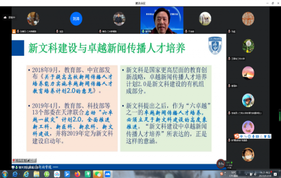Viewport: 281px width, 178px height.
Task: Select the red seal-stamp avatar tile
Action: coord(248,19)
